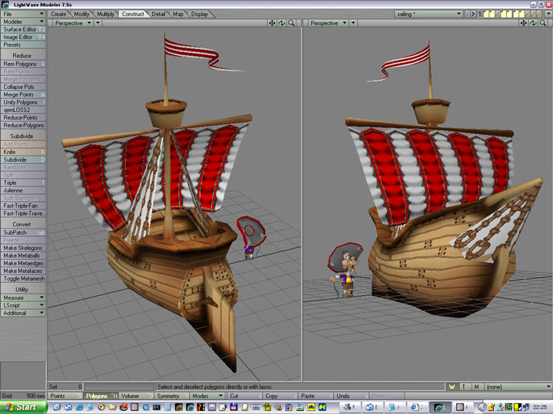
Task: Click the LightWave Modeler title bar icon
Action: [x=5, y=5]
